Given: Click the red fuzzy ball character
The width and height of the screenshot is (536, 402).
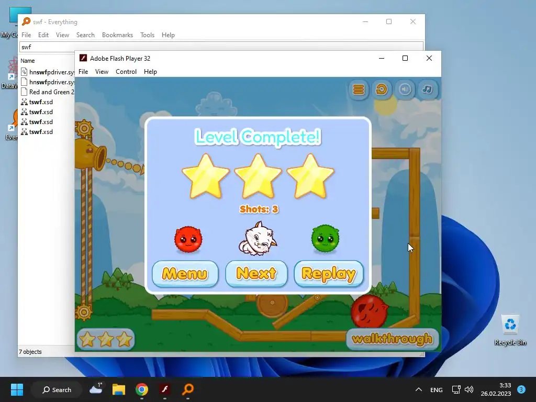Looking at the screenshot, I should [x=188, y=239].
